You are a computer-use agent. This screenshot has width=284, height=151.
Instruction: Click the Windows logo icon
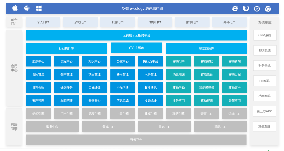38,8
